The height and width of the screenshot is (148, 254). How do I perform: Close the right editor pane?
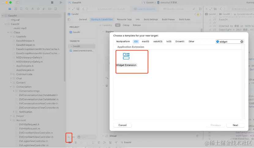click(x=206, y=9)
